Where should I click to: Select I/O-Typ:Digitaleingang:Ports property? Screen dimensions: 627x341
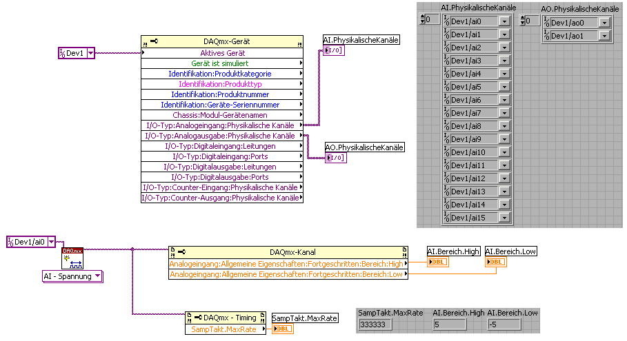click(222, 156)
